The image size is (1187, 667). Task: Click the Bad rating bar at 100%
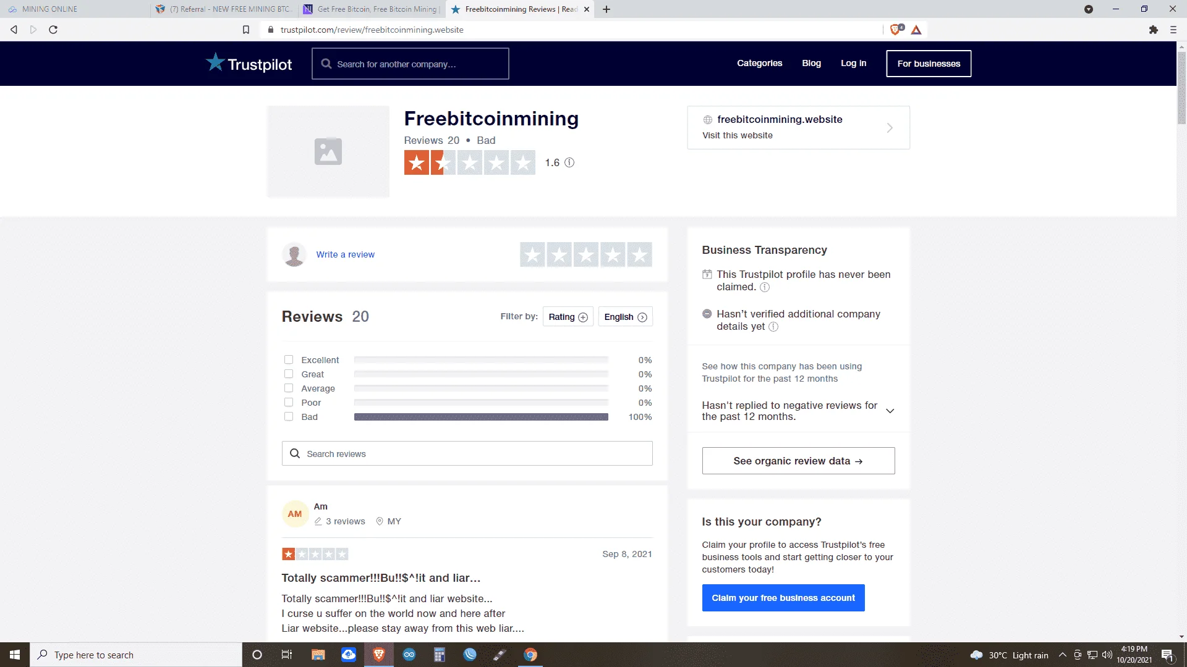[x=481, y=417]
